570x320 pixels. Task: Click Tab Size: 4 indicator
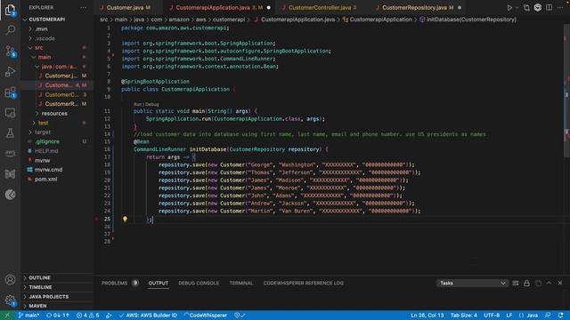coord(463,316)
